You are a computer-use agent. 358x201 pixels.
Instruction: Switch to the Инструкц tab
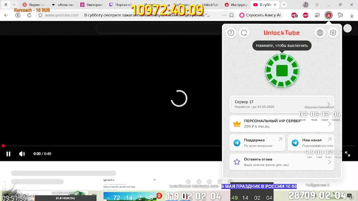click(236, 5)
